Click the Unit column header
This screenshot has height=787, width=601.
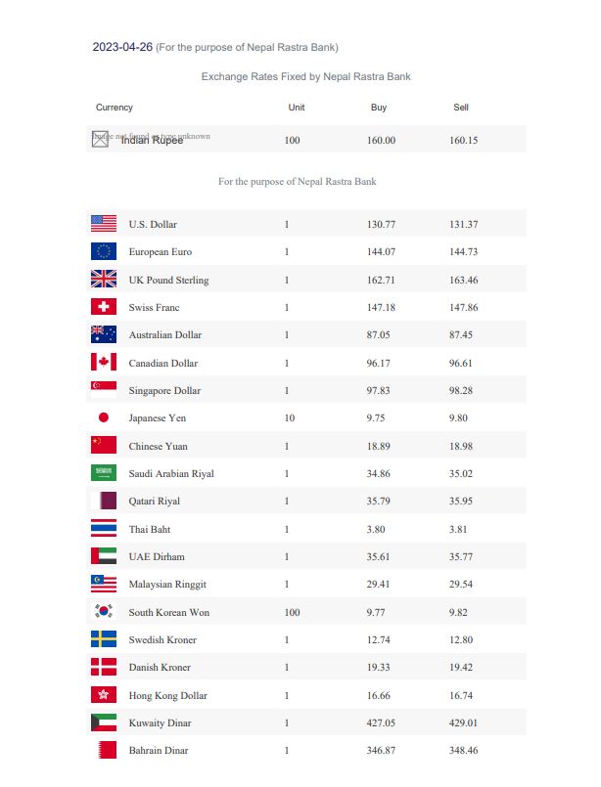click(297, 108)
